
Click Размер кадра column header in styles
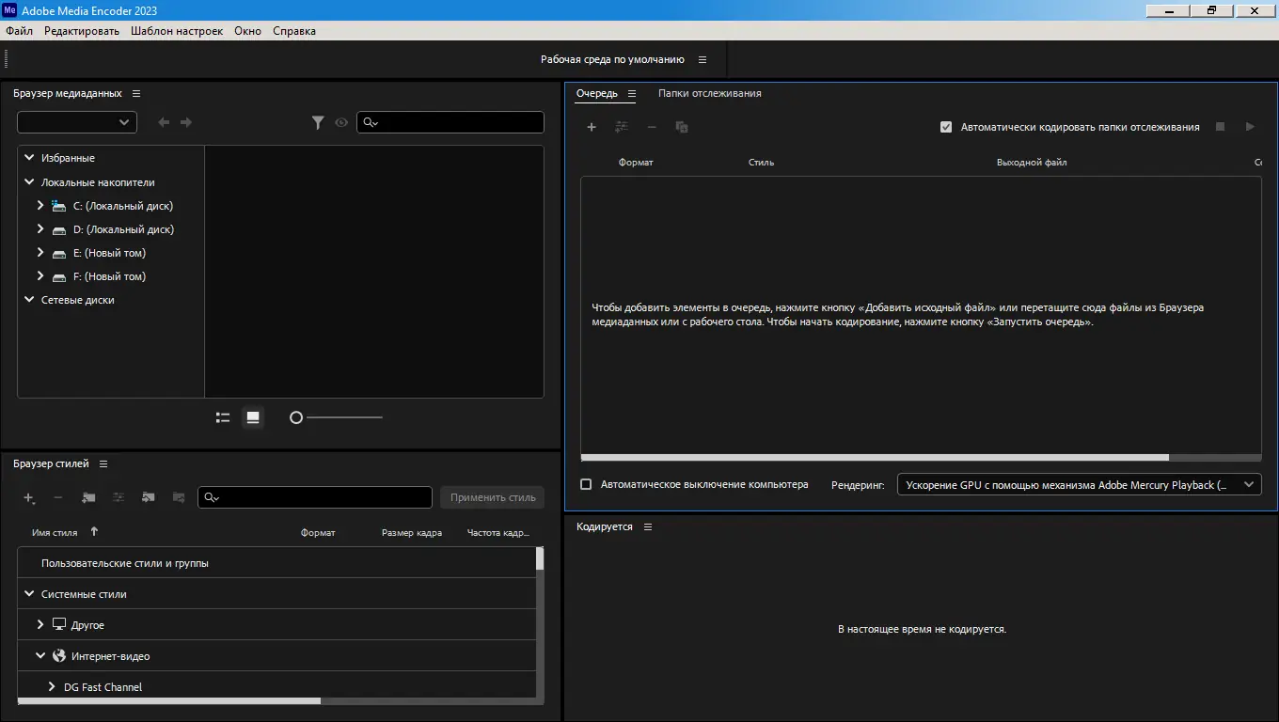pyautogui.click(x=412, y=533)
